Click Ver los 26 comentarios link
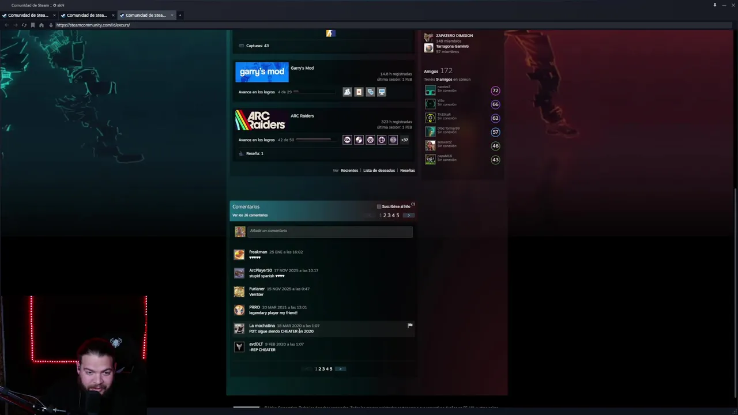 pyautogui.click(x=250, y=215)
